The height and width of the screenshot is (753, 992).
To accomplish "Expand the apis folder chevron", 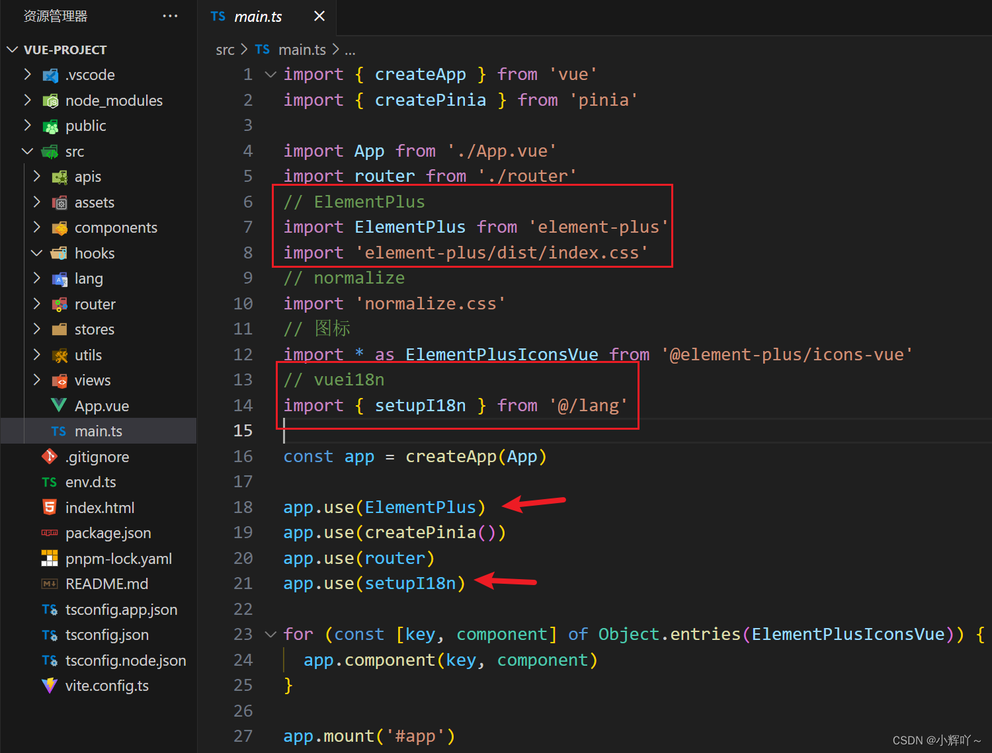I will pos(37,176).
